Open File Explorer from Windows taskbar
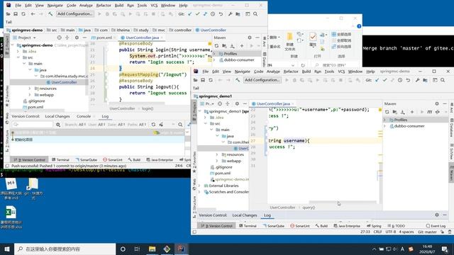The width and height of the screenshot is (454, 255). point(152,249)
